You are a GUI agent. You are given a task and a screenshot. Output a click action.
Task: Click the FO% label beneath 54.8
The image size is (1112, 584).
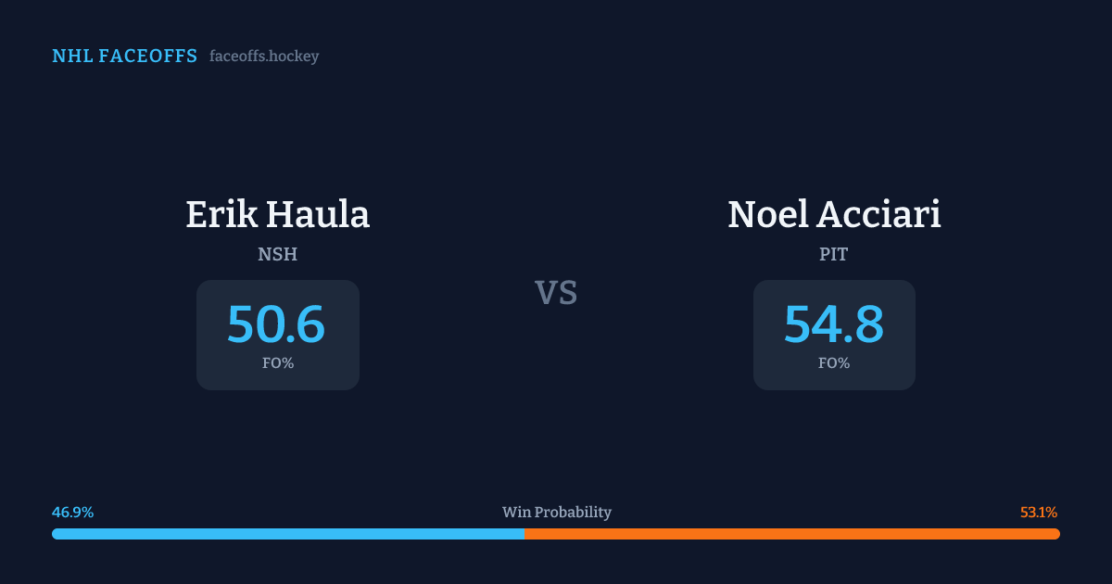[x=834, y=363]
